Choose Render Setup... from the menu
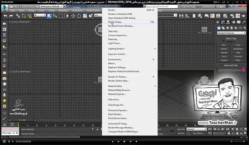The image size is (249, 145). pyautogui.click(x=130, y=22)
